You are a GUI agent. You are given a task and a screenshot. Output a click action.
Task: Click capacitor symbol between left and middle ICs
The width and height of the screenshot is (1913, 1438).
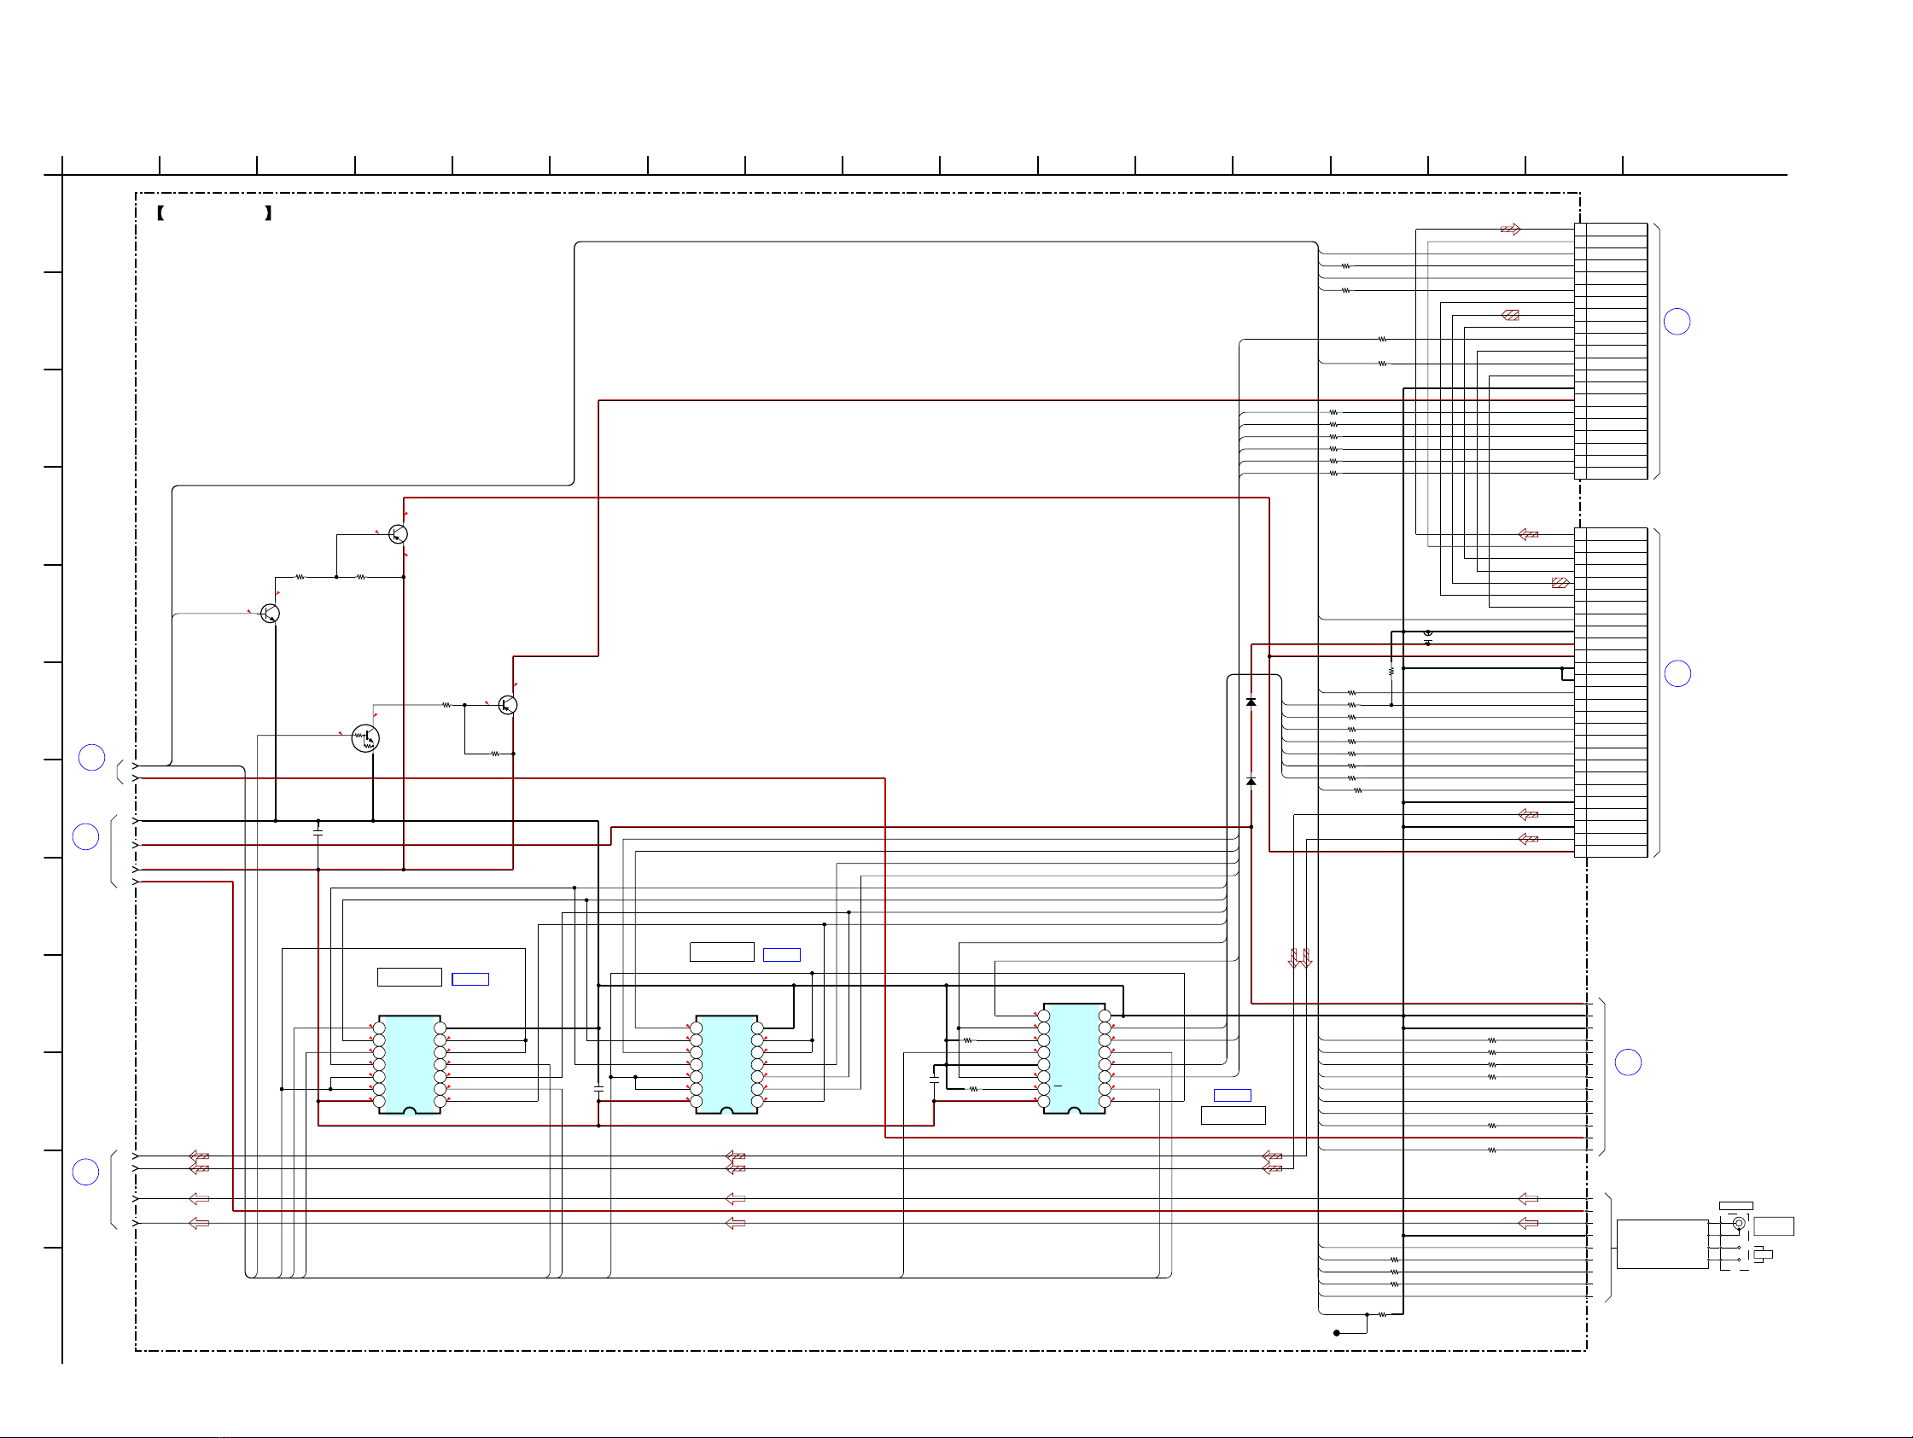pos(598,1091)
